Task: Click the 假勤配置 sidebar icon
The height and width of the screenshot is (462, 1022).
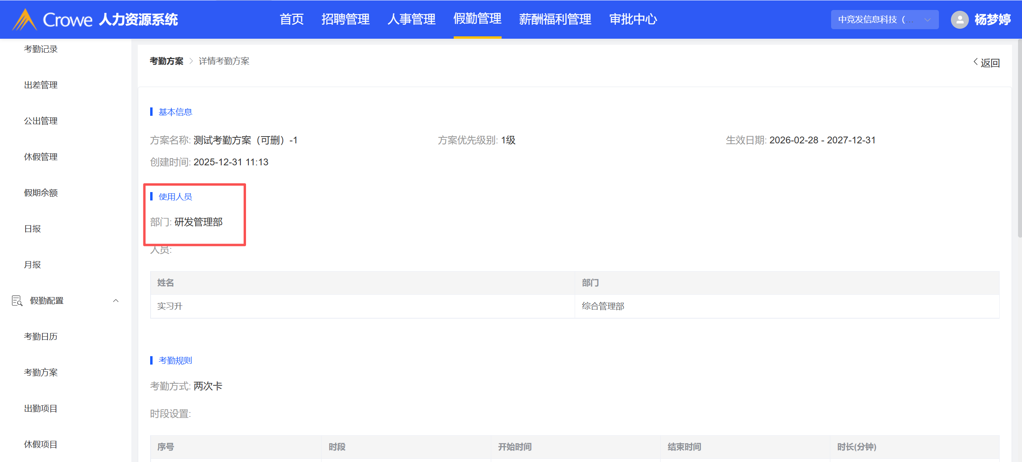Action: (x=17, y=301)
